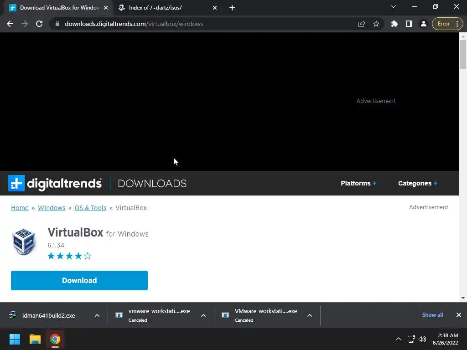467x350 pixels.
Task: Open File Explorer from the taskbar
Action: 35,339
